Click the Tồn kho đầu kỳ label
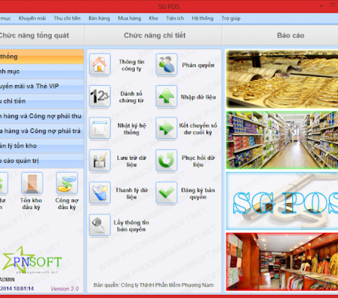 point(31,204)
